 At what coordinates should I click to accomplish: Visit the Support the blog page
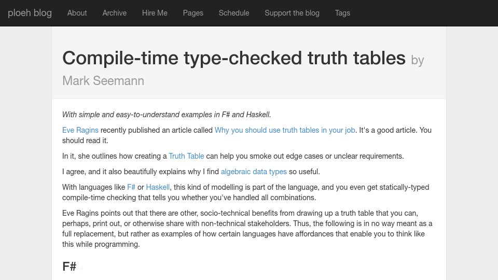coord(292,13)
